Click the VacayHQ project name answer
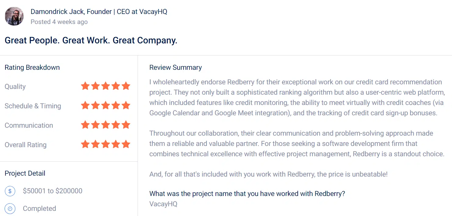This screenshot has height=216, width=452. [163, 204]
